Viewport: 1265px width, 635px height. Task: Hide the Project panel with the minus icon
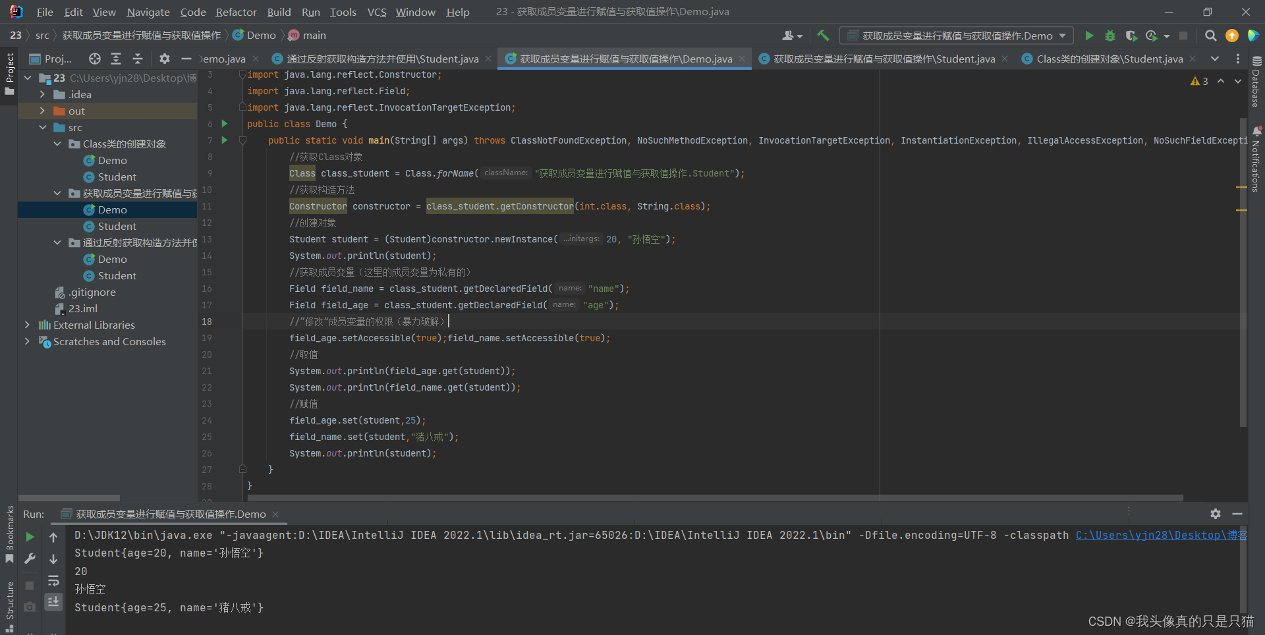coord(186,59)
